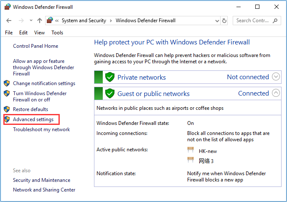Image resolution: width=287 pixels, height=202 pixels.
Task: Click Guest or public networks heading
Action: tap(153, 94)
